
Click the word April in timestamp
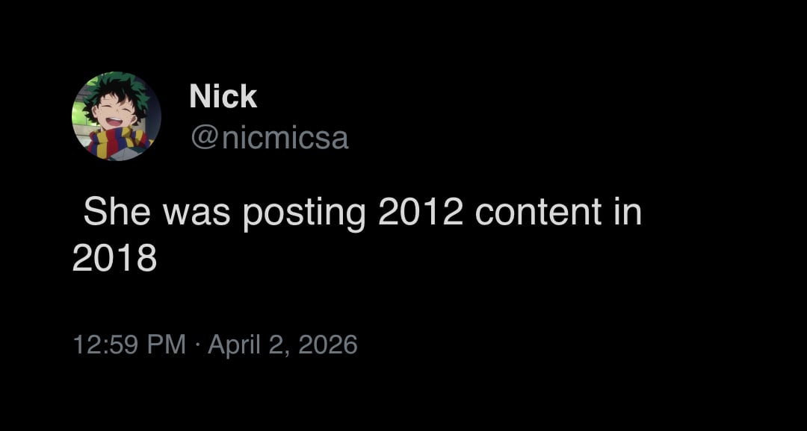233,345
